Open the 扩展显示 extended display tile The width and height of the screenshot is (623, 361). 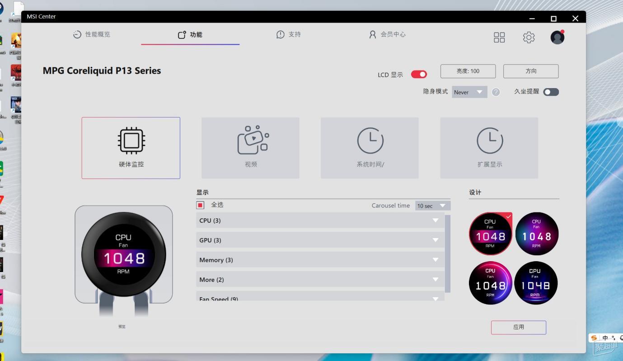489,148
